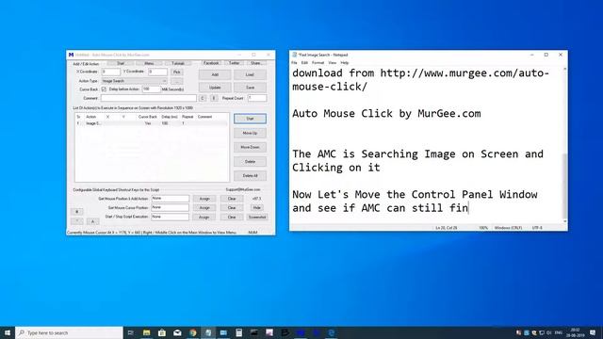603x339 pixels.
Task: Toggle the Cursor Back checkbox
Action: (x=104, y=89)
